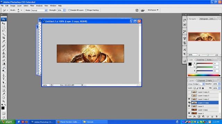Select the Path Selection arrow tool
Screen dimensions: 222x124
tap(3, 83)
